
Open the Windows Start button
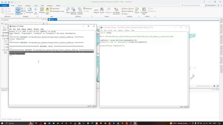coord(2,123)
